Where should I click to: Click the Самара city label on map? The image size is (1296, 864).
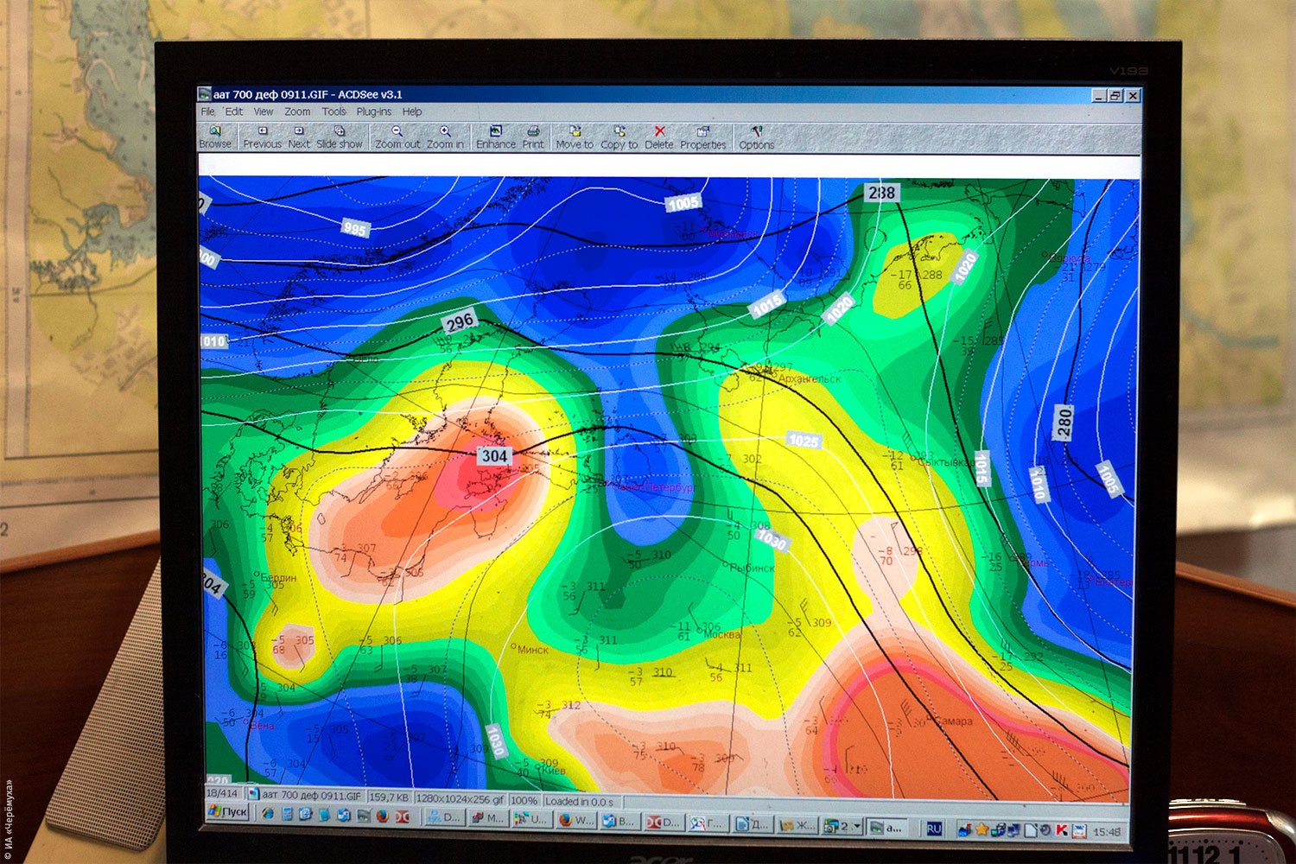pos(952,721)
